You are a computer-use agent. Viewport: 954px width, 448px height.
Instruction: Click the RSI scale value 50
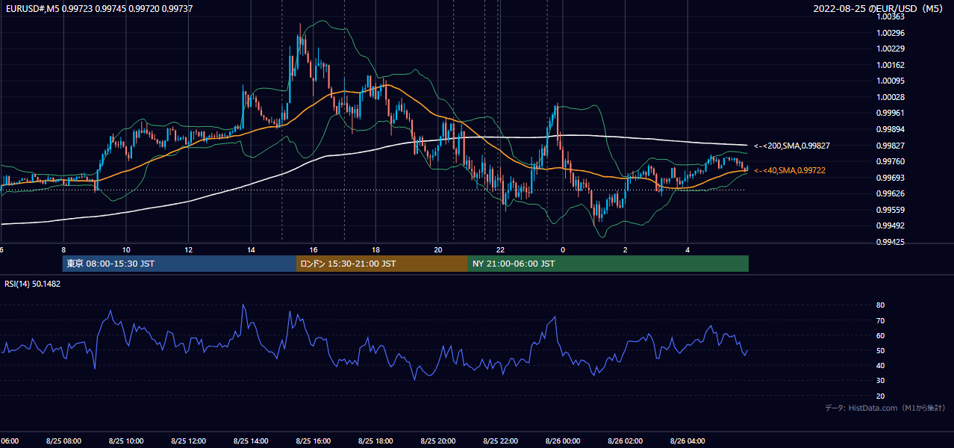(880, 350)
